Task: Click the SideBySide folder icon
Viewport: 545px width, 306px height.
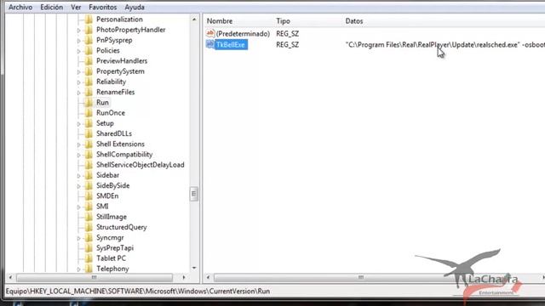Action: click(89, 185)
